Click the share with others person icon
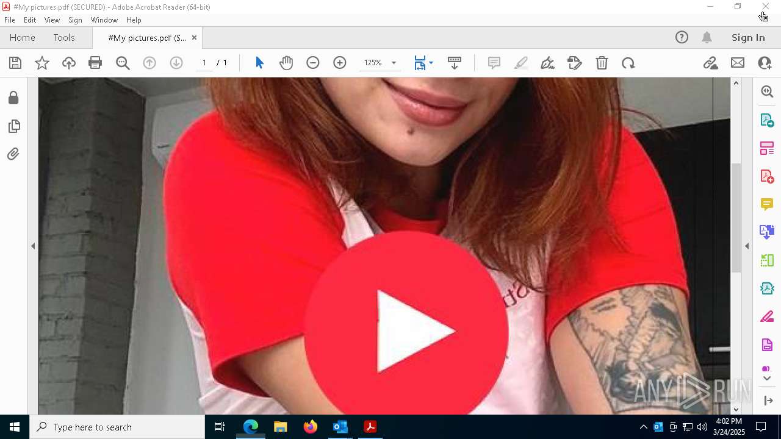The image size is (781, 439). point(765,63)
